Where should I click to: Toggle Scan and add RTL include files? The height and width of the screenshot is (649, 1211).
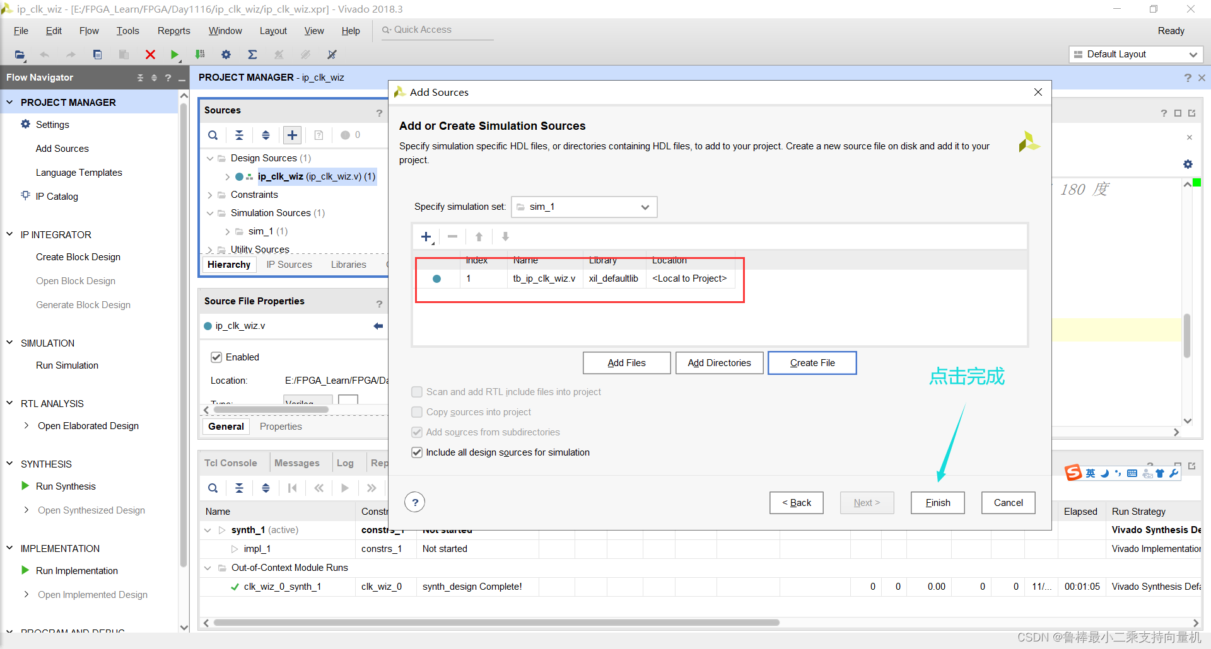417,392
